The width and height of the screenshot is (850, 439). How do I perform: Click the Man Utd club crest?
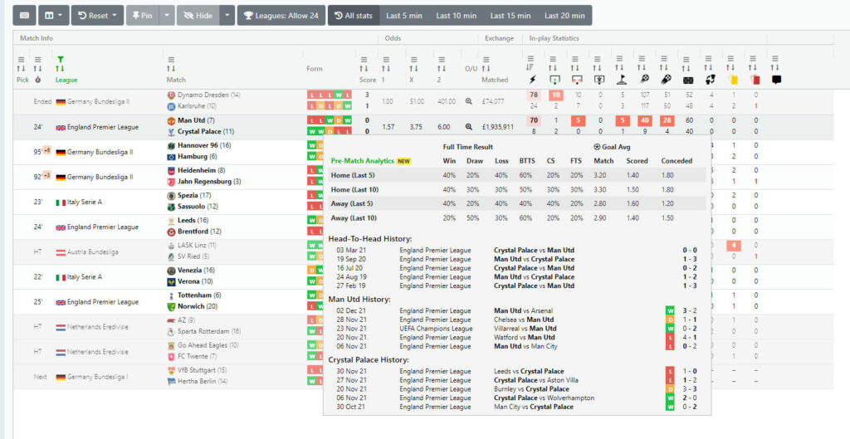(x=171, y=121)
